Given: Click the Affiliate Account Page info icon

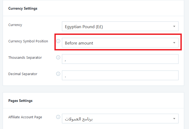Looking at the screenshot, I should click(x=58, y=117).
